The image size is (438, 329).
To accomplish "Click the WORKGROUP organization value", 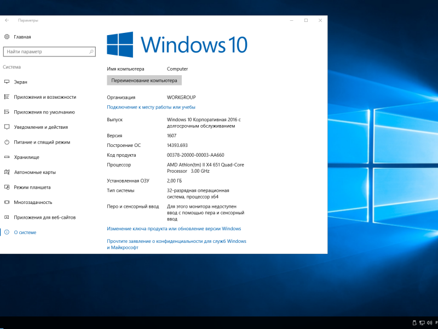I will point(181,98).
